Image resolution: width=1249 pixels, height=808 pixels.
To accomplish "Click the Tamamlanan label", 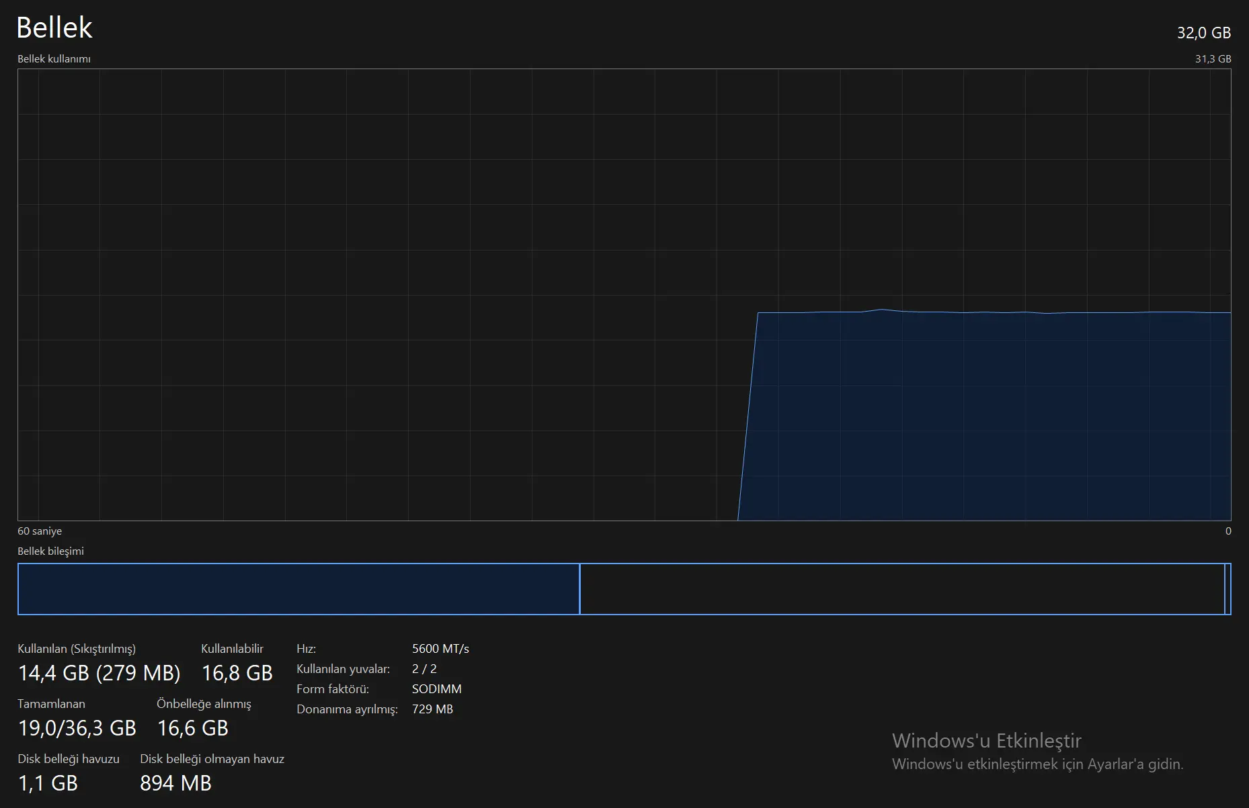I will pos(51,704).
